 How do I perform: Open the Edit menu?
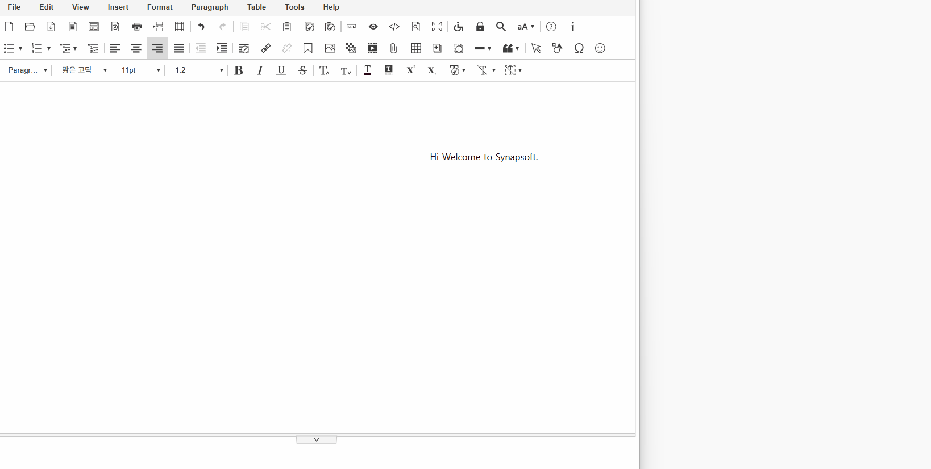pyautogui.click(x=47, y=7)
